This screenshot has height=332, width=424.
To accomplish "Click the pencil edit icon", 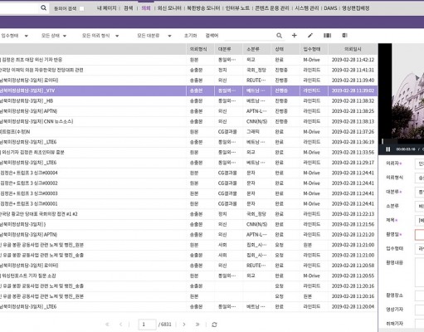I will tap(310, 36).
